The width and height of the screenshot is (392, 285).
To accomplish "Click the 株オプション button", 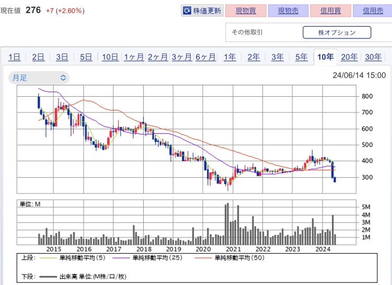I will (x=337, y=32).
